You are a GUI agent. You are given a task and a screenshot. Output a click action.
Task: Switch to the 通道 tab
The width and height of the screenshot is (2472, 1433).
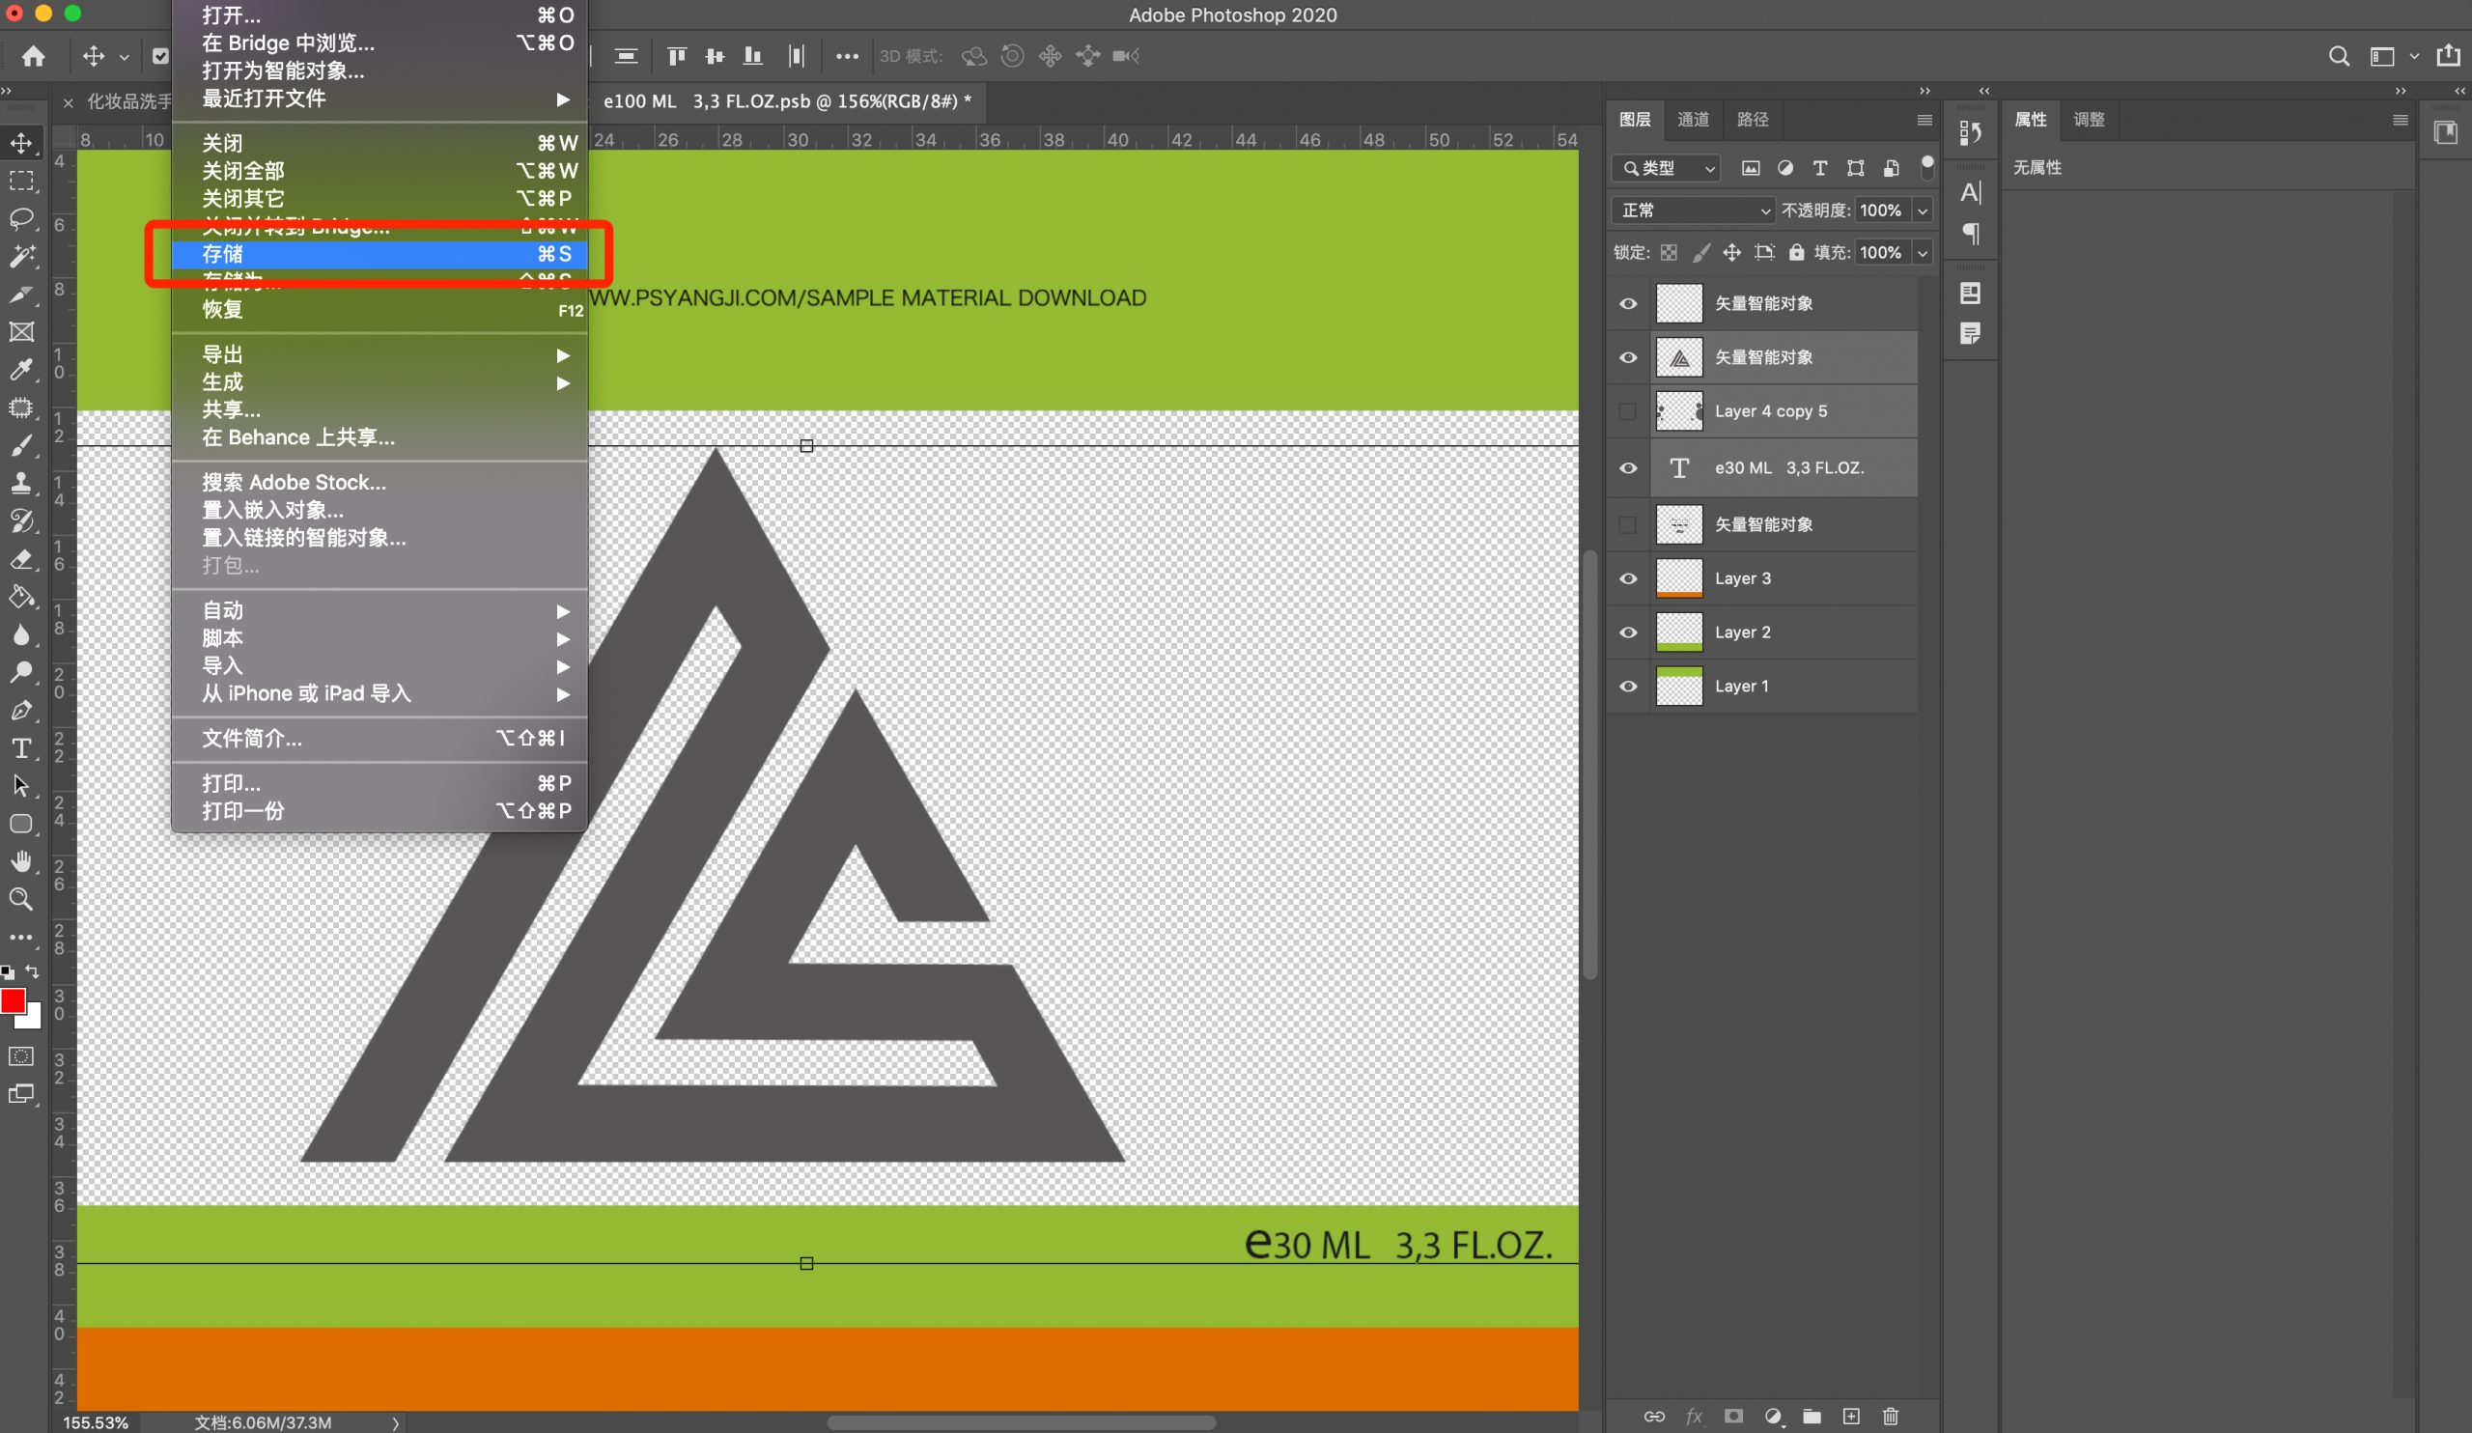click(x=1693, y=120)
